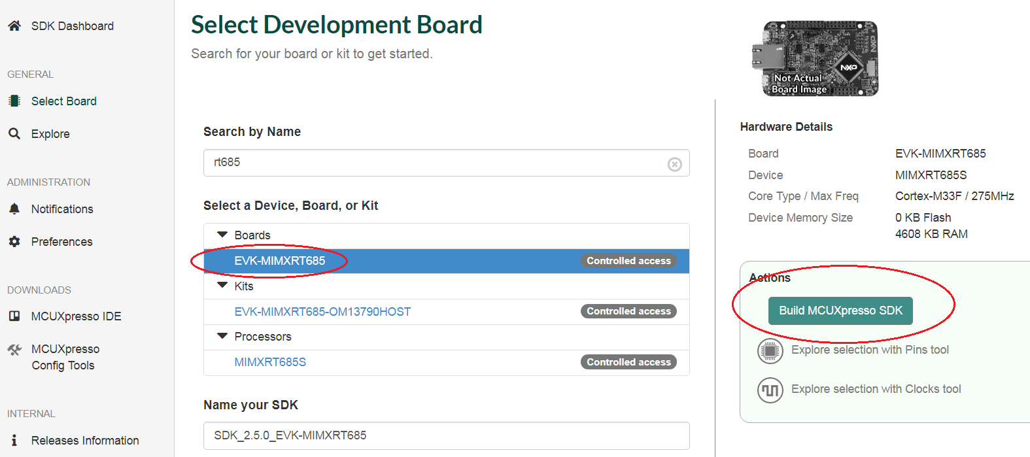This screenshot has width=1030, height=457.
Task: Clear the search field with X icon
Action: (674, 164)
